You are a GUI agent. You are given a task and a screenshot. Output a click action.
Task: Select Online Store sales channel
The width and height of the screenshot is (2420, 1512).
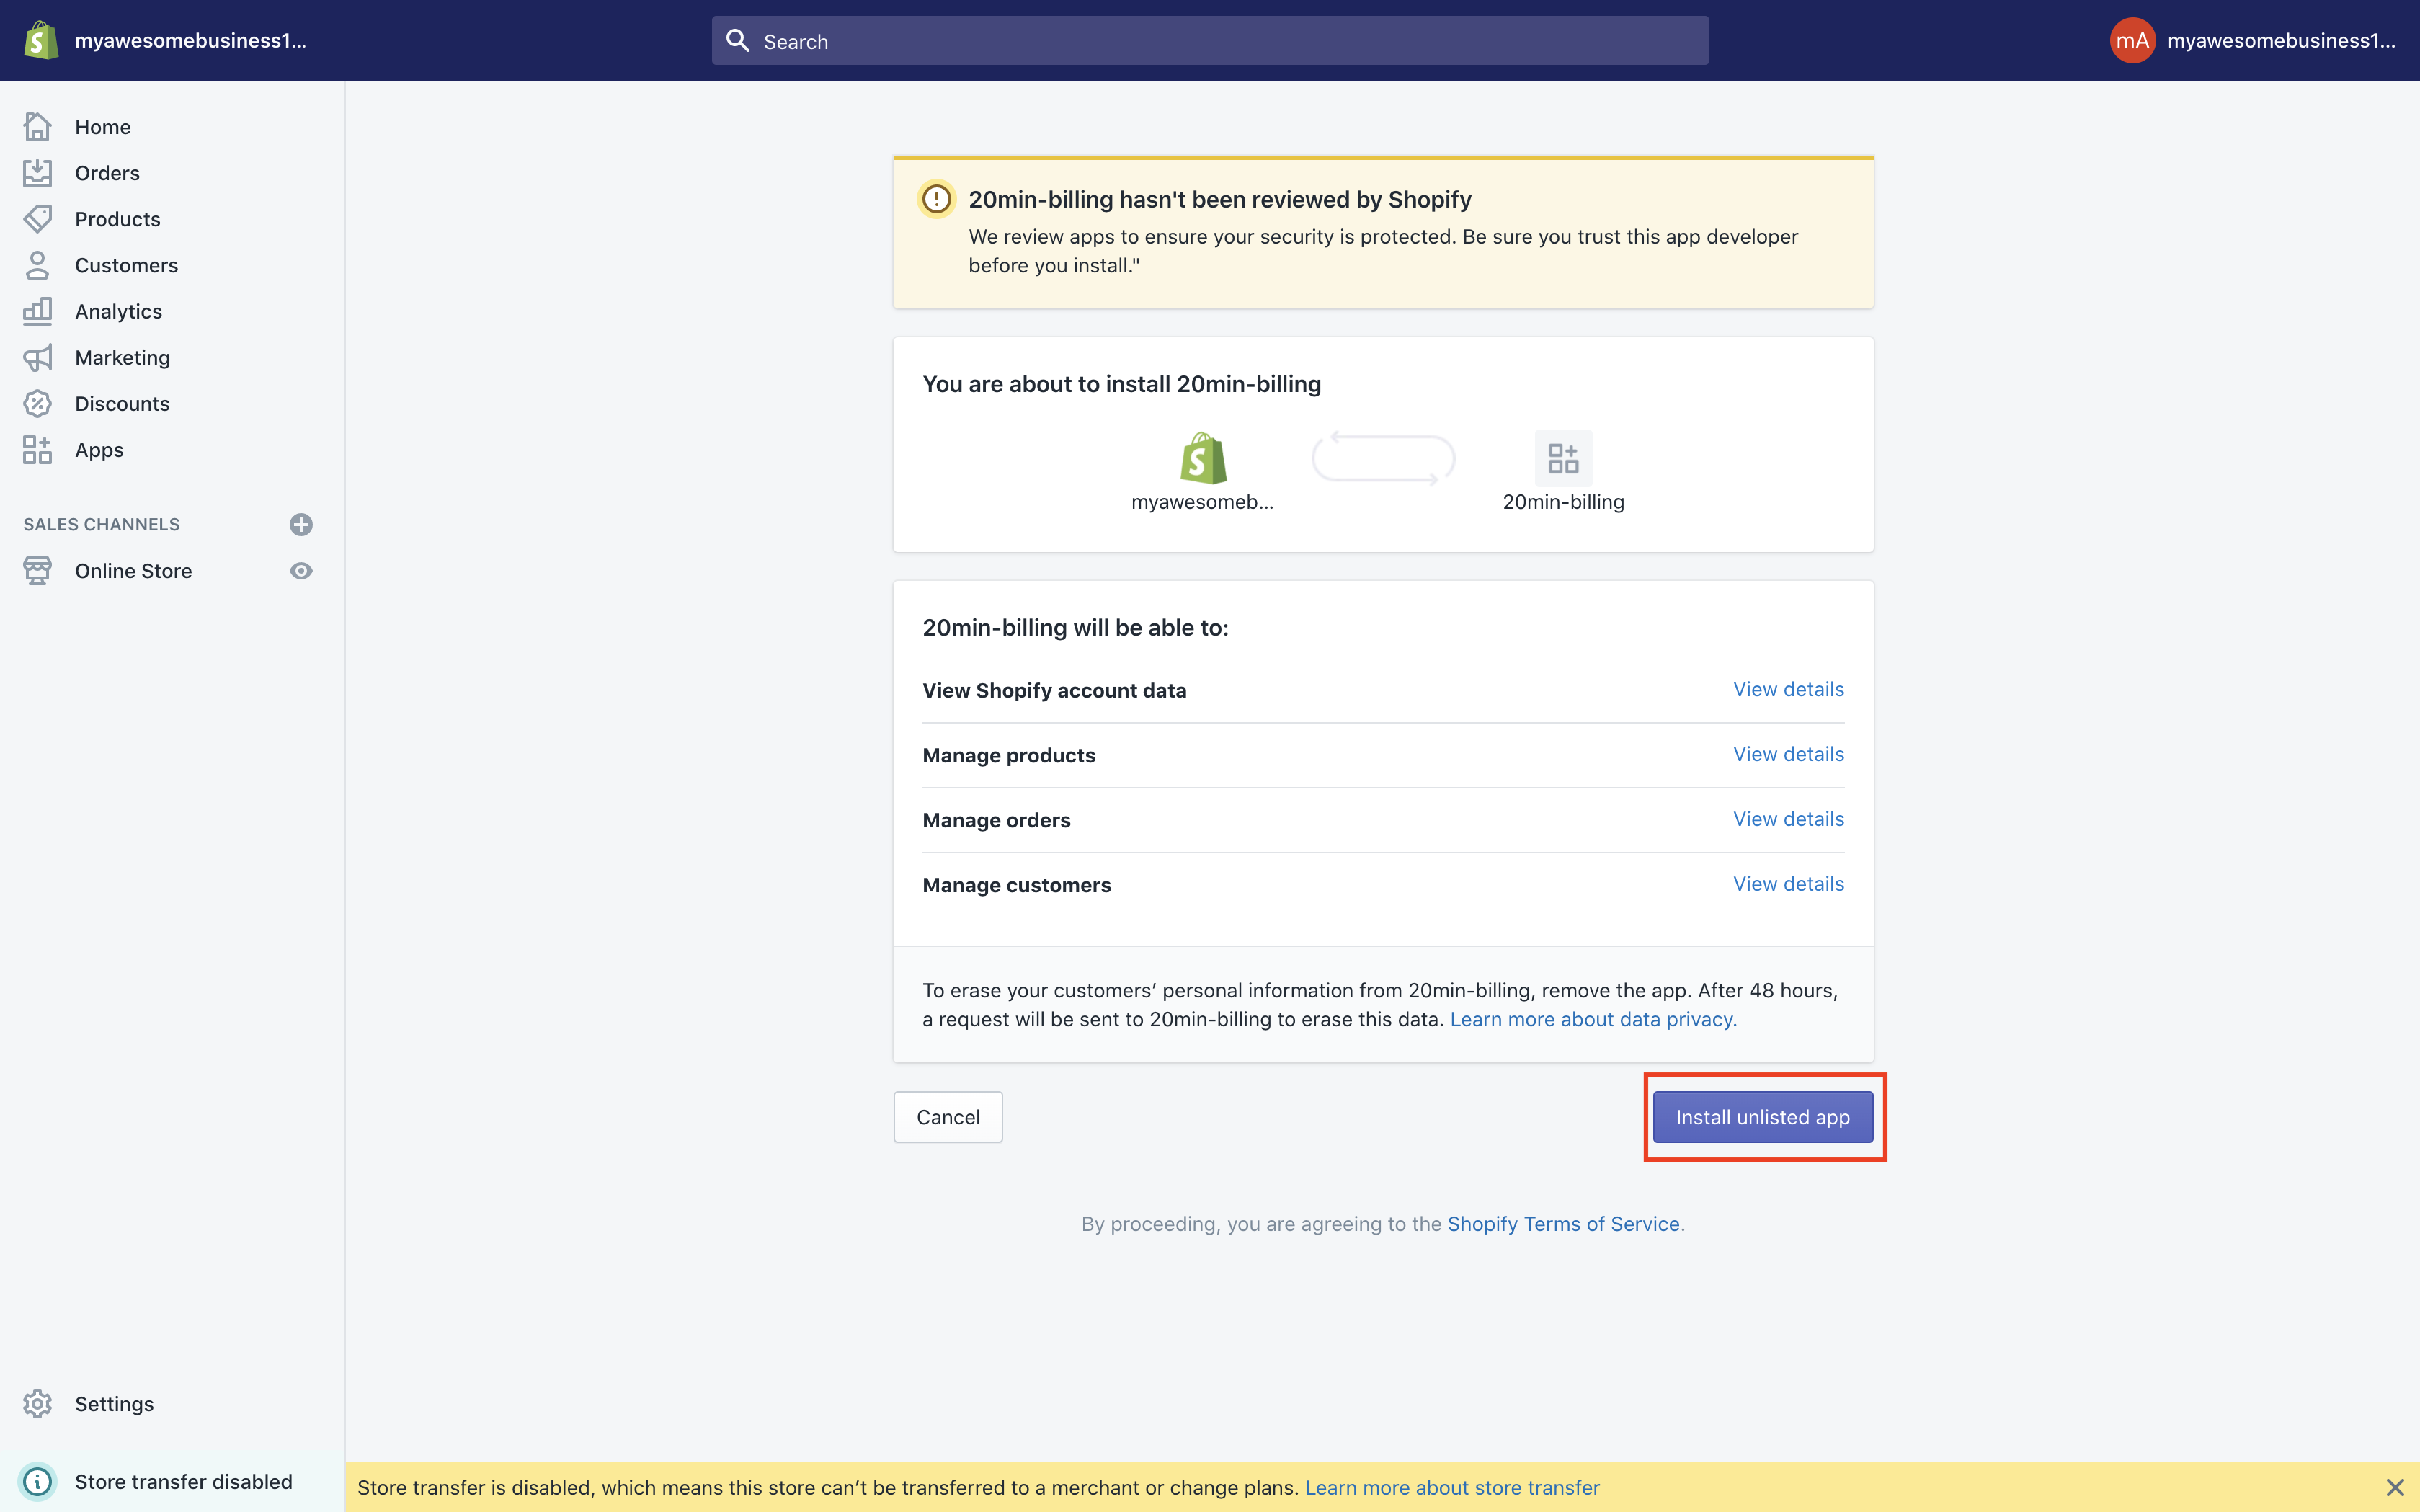[133, 571]
